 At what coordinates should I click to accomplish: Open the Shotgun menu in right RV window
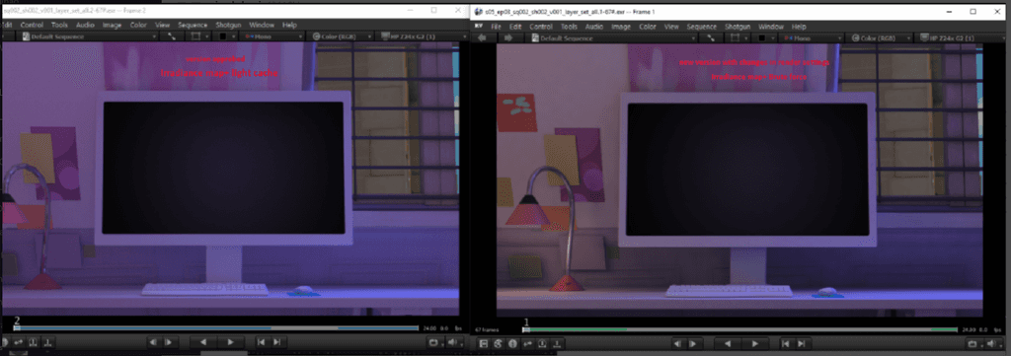738,27
